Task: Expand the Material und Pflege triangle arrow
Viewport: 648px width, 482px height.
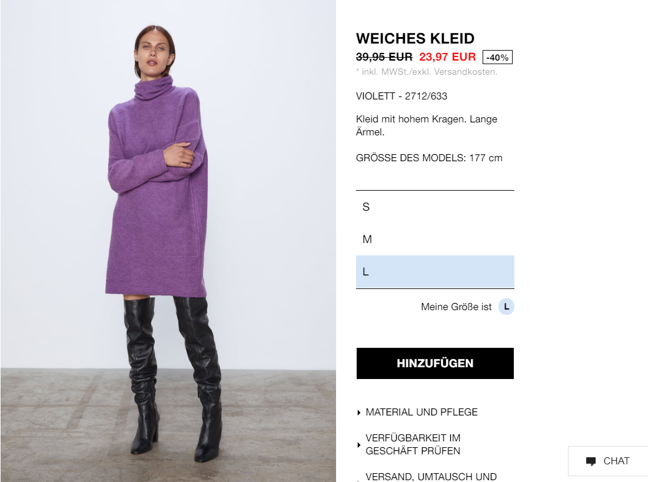Action: [358, 413]
